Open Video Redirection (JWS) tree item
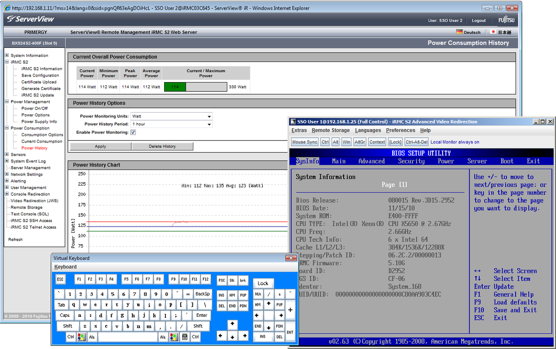The height and width of the screenshot is (349, 556). tap(34, 201)
